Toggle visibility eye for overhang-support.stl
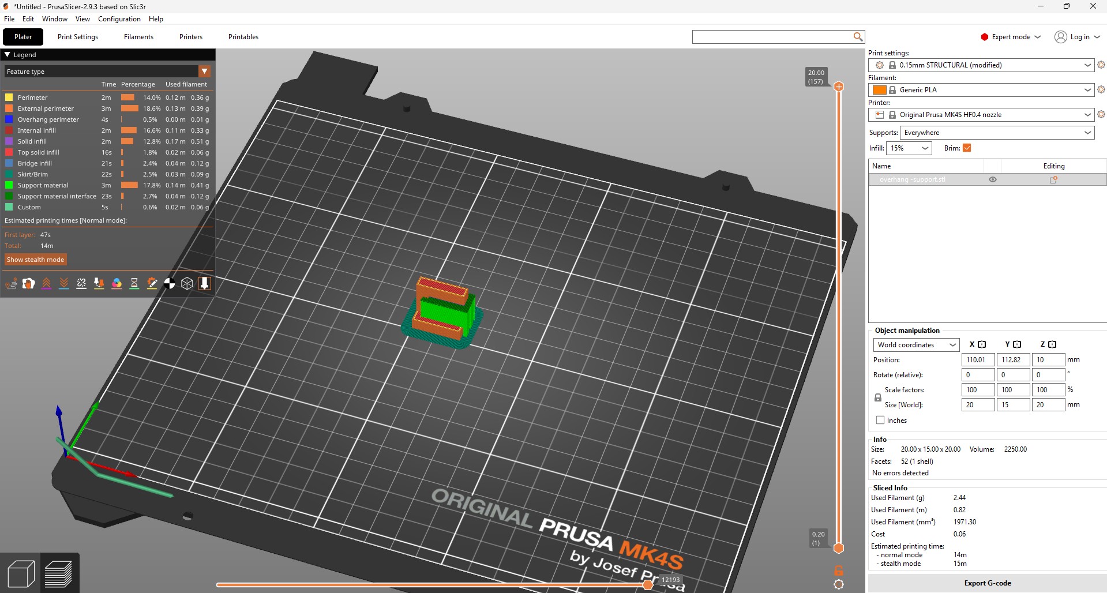 (x=993, y=179)
